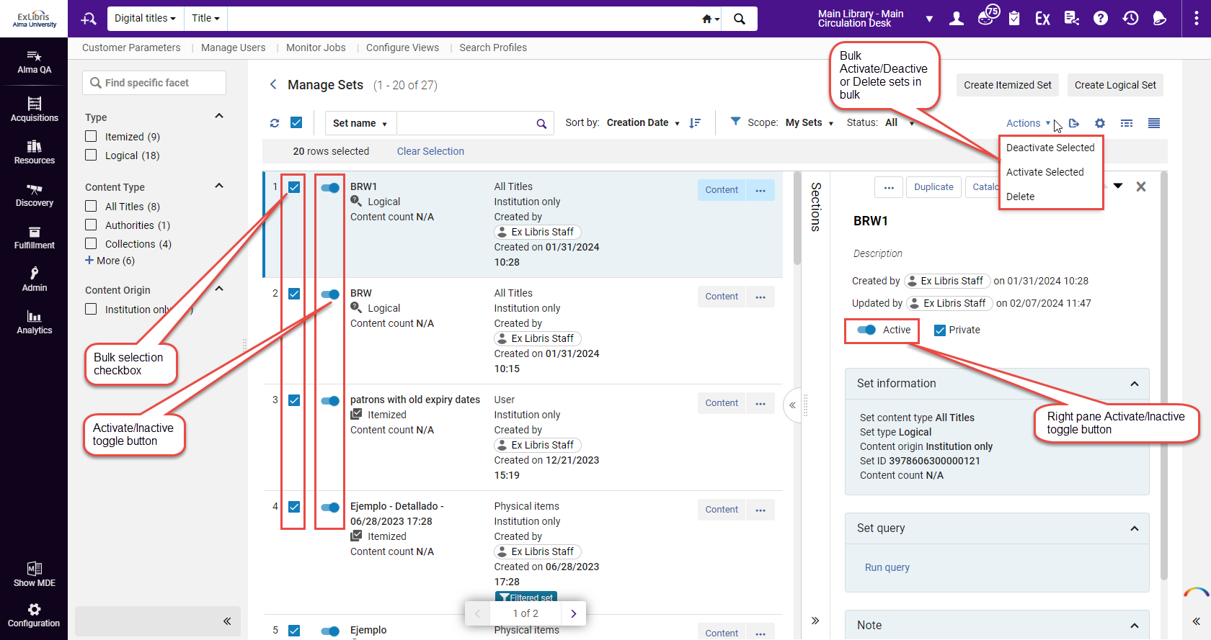Open Sort by Creation Date dropdown
Screen dimensions: 1211x640
click(x=644, y=123)
